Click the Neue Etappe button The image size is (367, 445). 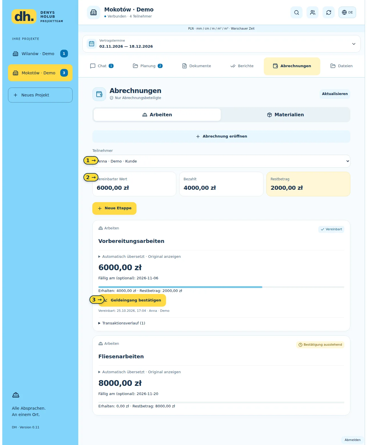tap(114, 208)
